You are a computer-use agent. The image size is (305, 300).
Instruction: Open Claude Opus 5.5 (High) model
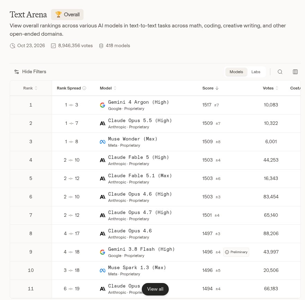click(140, 120)
